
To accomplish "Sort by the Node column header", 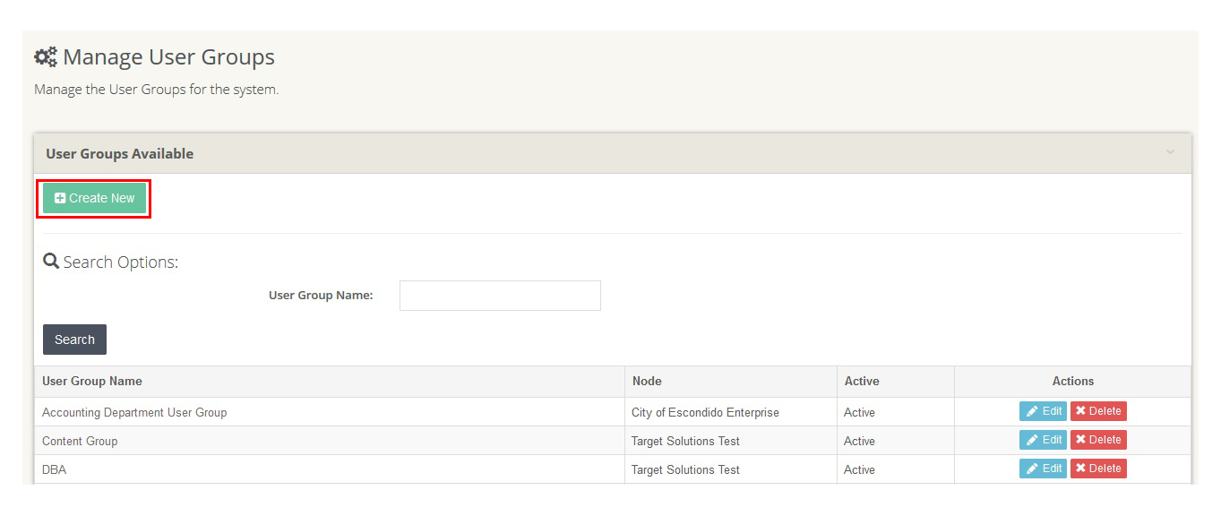I will click(x=648, y=381).
